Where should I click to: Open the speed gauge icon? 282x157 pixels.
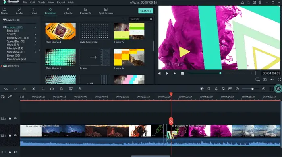point(52,89)
